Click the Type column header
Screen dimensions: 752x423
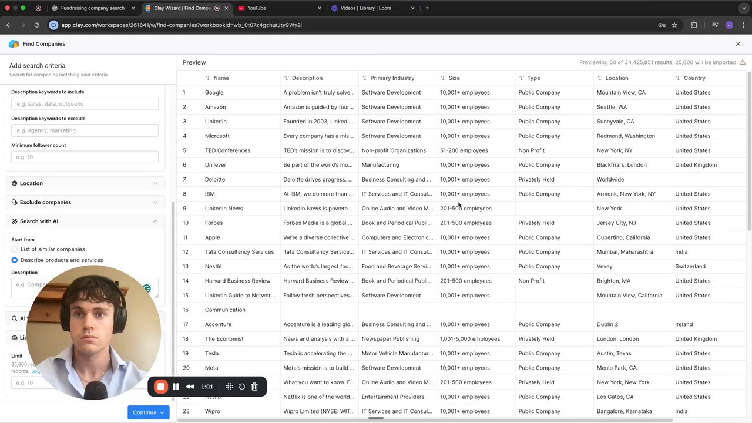coord(555,78)
